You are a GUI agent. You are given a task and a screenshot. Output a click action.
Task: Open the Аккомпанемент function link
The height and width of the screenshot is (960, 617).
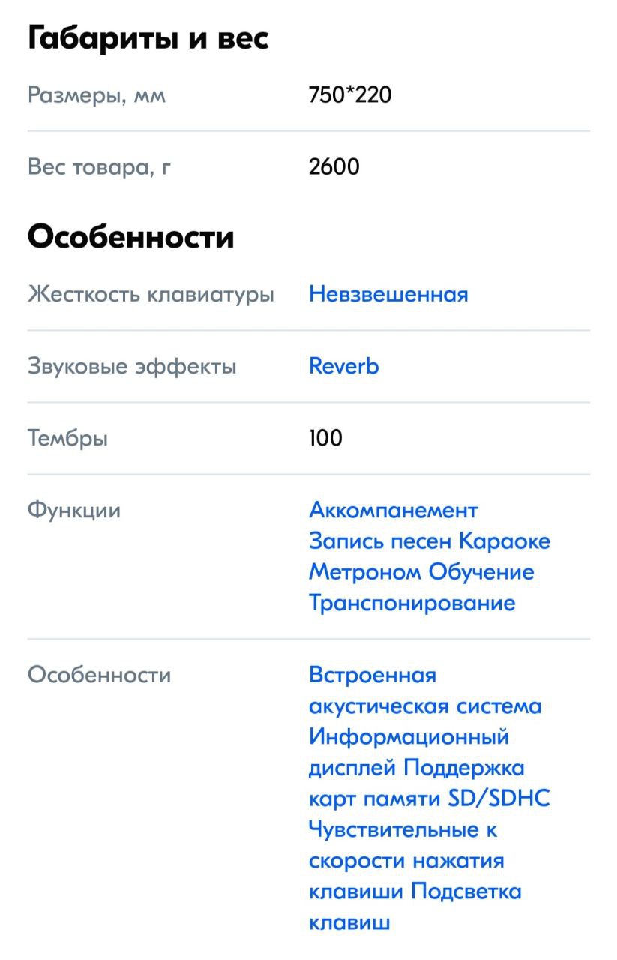pyautogui.click(x=394, y=511)
